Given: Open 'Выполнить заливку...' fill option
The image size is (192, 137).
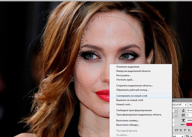Looking at the screenshot, I should point(141,121).
